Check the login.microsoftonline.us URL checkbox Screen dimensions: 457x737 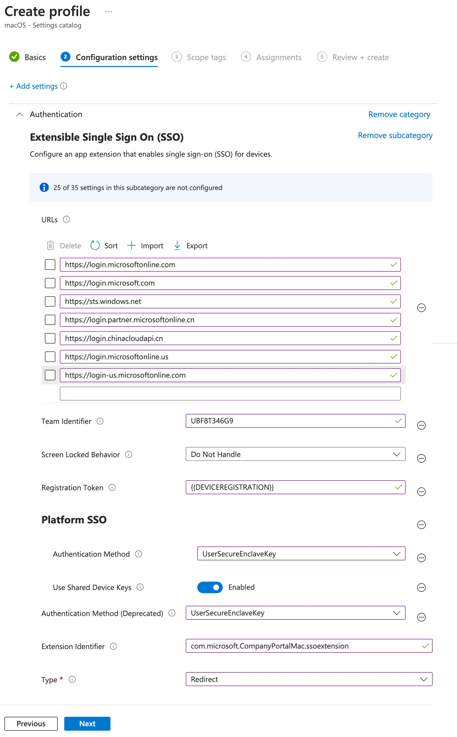coord(50,357)
